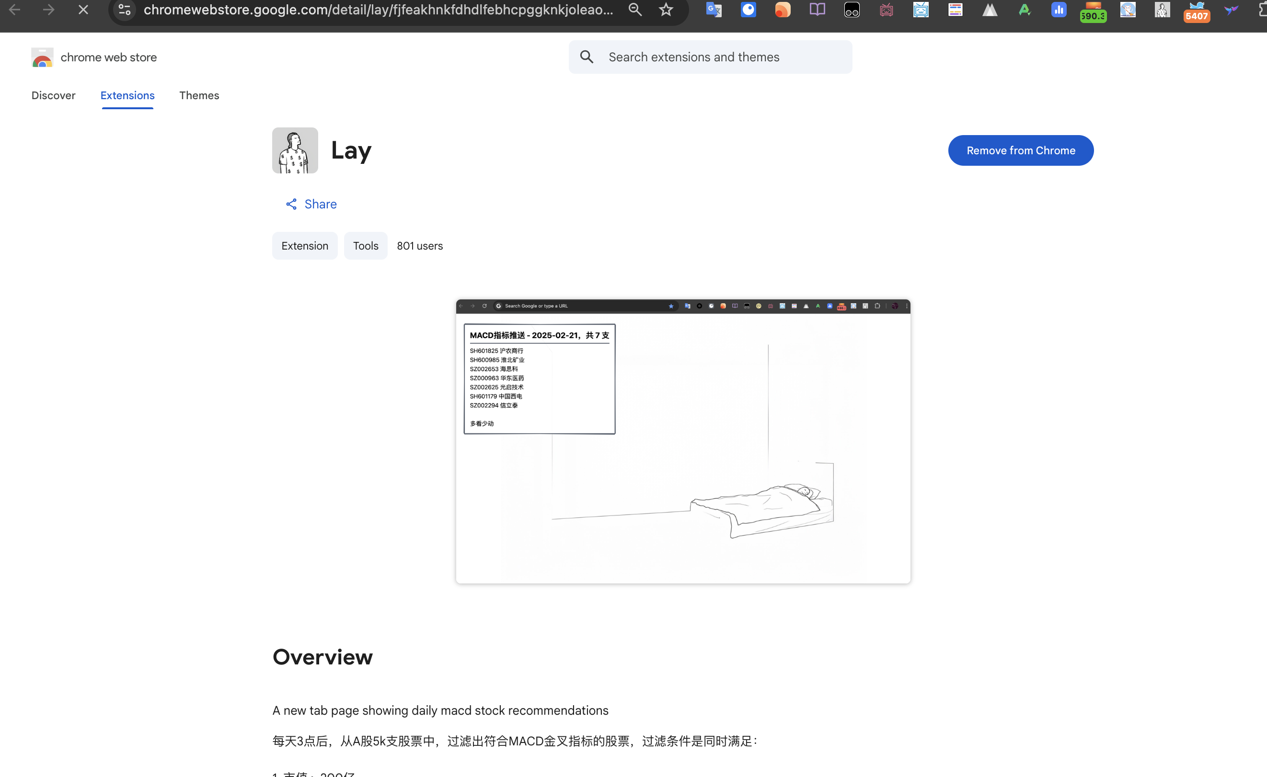Click the Lay extension title
Image resolution: width=1267 pixels, height=777 pixels.
click(351, 150)
